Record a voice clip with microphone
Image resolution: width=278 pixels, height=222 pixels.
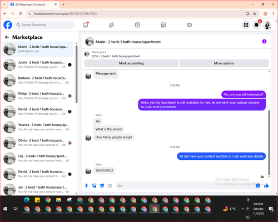(86, 185)
